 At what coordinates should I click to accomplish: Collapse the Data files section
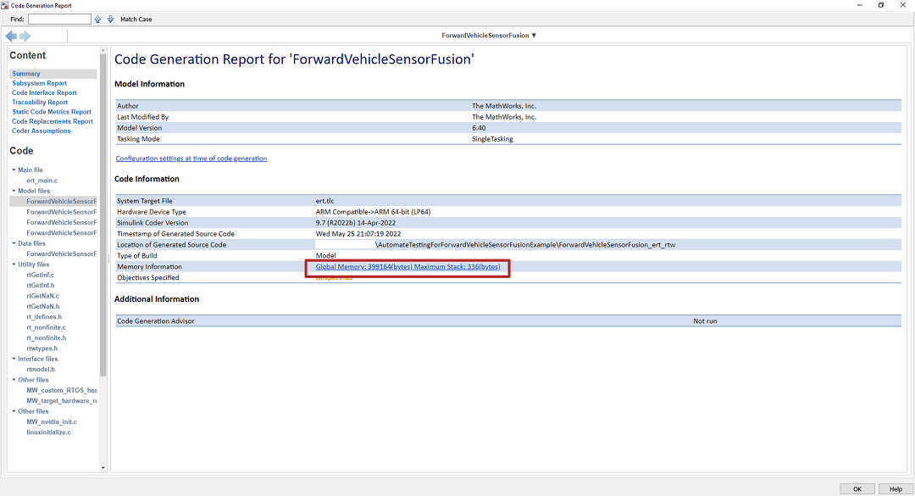14,243
